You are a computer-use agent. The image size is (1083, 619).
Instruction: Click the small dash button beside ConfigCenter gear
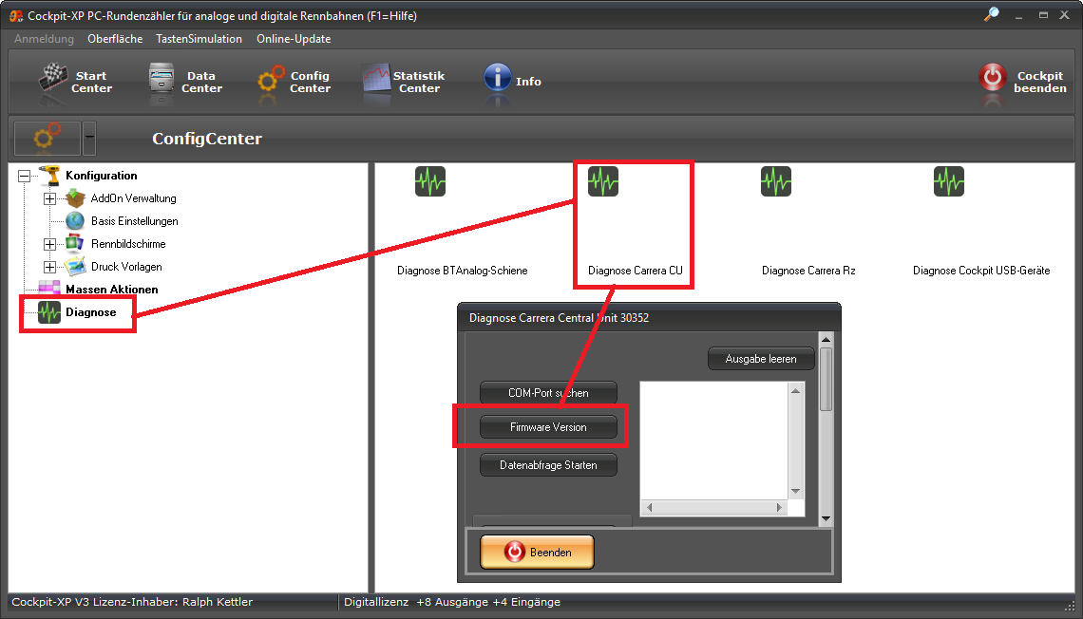(x=89, y=138)
